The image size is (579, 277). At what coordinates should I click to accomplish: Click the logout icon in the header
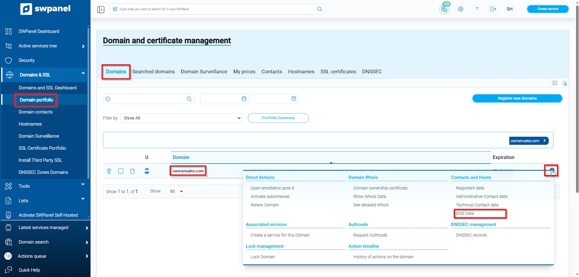(x=493, y=9)
